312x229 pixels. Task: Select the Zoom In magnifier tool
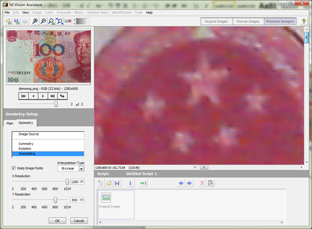tap(35, 21)
